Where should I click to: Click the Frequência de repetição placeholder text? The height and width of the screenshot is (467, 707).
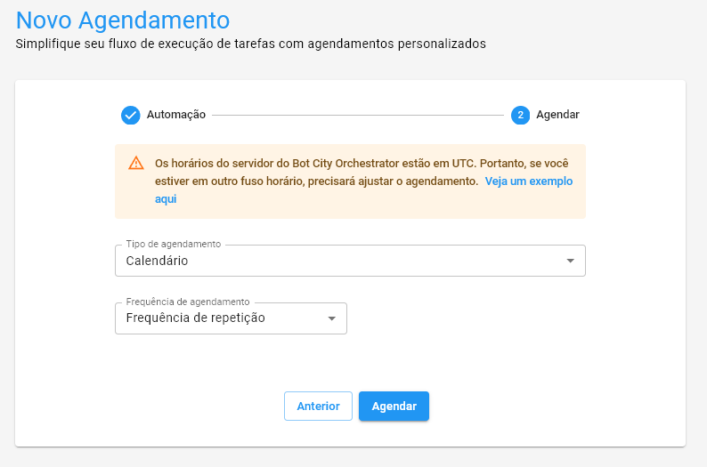[x=196, y=318]
